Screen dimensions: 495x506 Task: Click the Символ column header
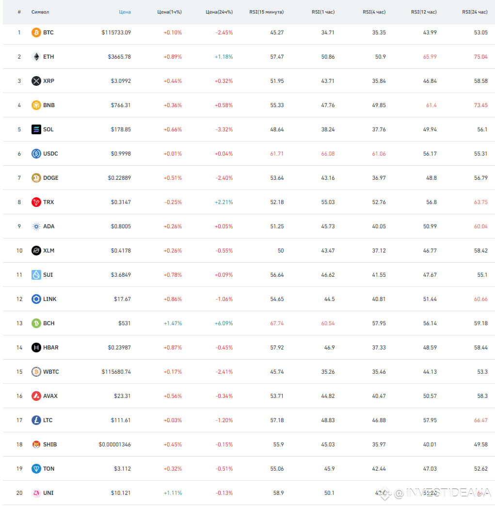point(40,12)
